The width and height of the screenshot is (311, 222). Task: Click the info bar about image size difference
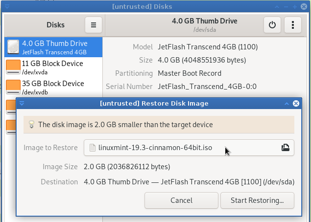(159, 125)
